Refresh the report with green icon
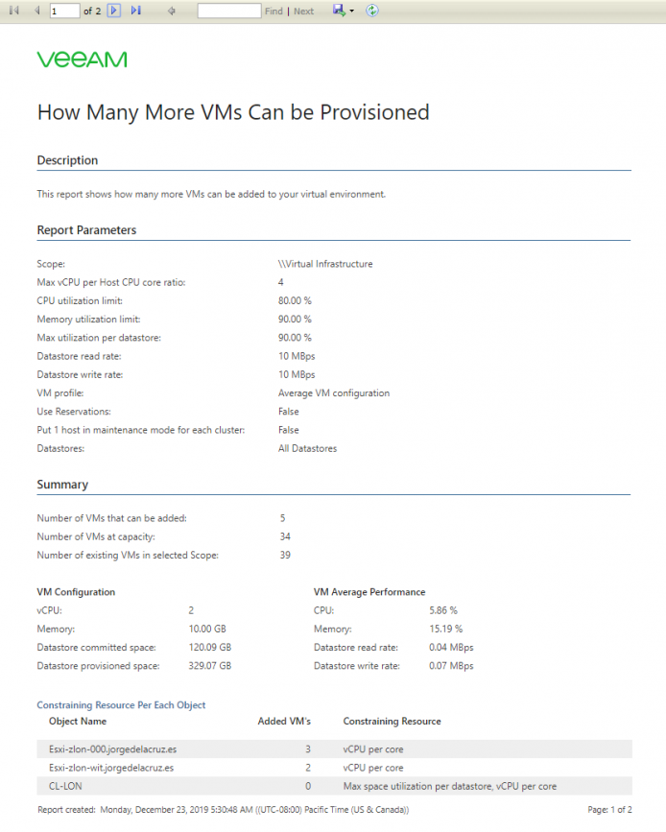Image resolution: width=666 pixels, height=832 pixels. click(372, 11)
